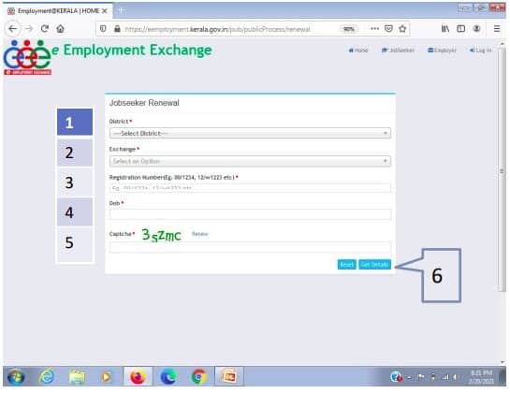510x394 pixels.
Task: Bookmark this page with the star icon
Action: click(x=402, y=29)
